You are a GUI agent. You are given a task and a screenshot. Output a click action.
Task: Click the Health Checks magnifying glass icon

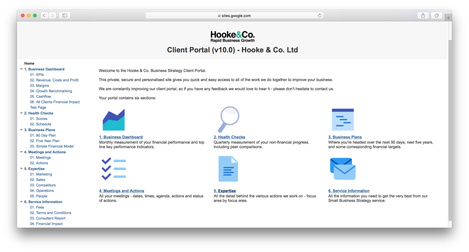228,120
